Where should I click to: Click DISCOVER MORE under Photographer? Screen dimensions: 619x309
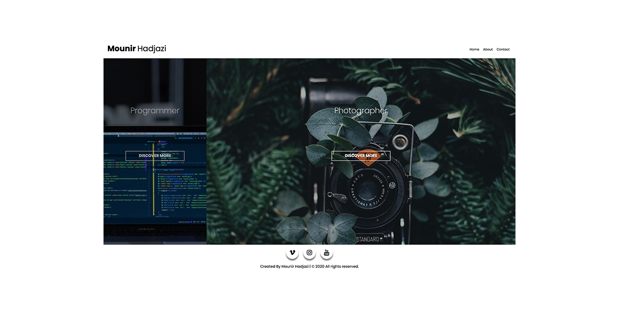click(361, 155)
